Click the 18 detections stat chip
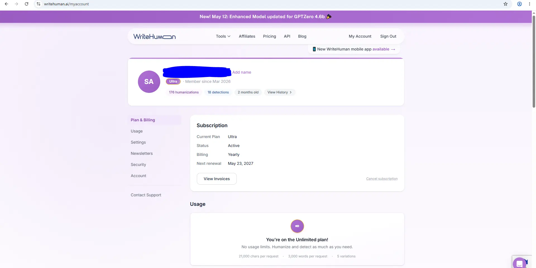Viewport: 536px width, 268px height. 218,92
